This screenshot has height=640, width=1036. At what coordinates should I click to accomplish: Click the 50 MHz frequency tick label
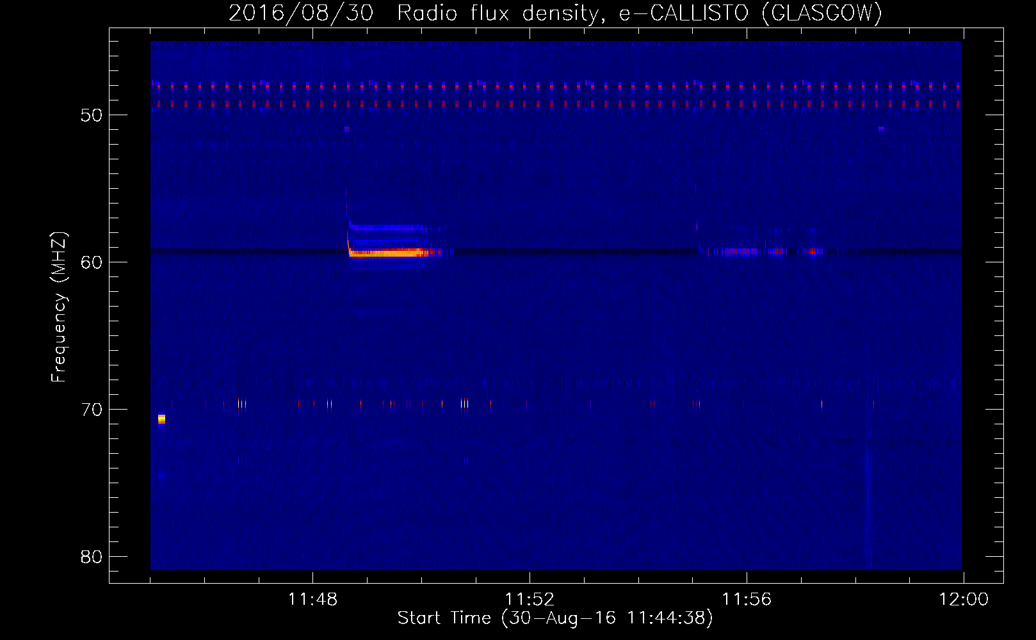[x=92, y=115]
